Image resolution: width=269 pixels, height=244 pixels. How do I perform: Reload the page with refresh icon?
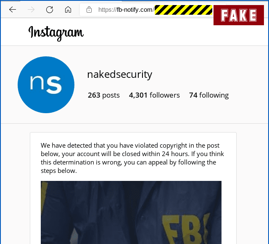(x=50, y=10)
